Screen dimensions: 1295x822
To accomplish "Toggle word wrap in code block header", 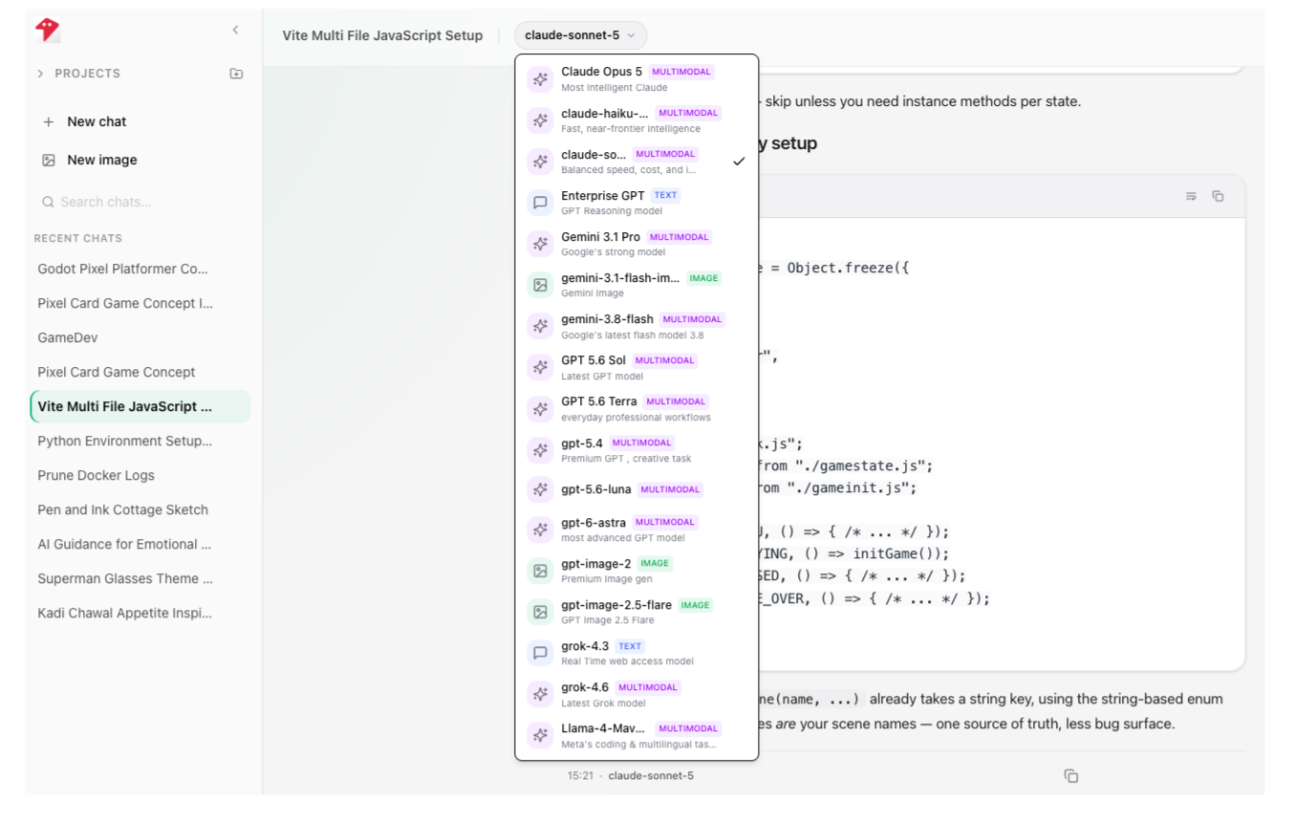I will click(x=1191, y=196).
